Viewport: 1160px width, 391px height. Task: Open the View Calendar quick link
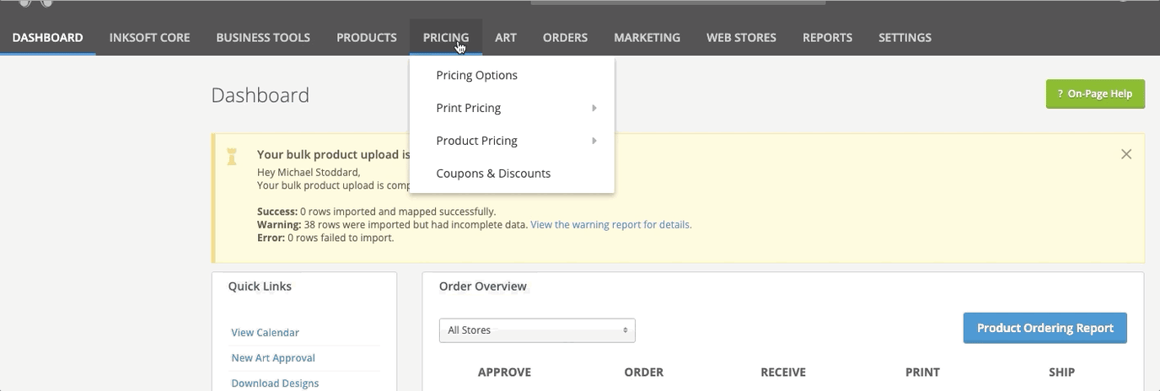click(265, 333)
